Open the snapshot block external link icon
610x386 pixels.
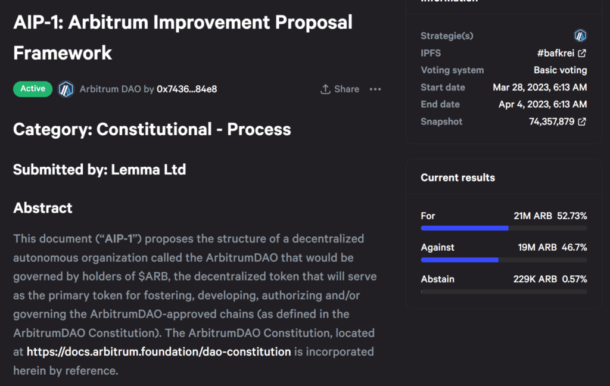[x=582, y=122]
